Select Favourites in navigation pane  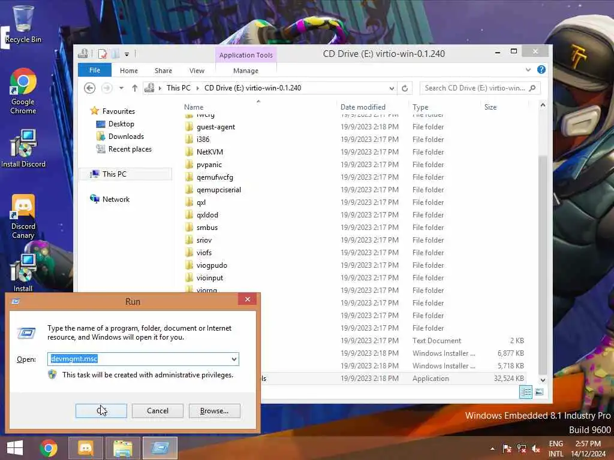click(x=119, y=111)
